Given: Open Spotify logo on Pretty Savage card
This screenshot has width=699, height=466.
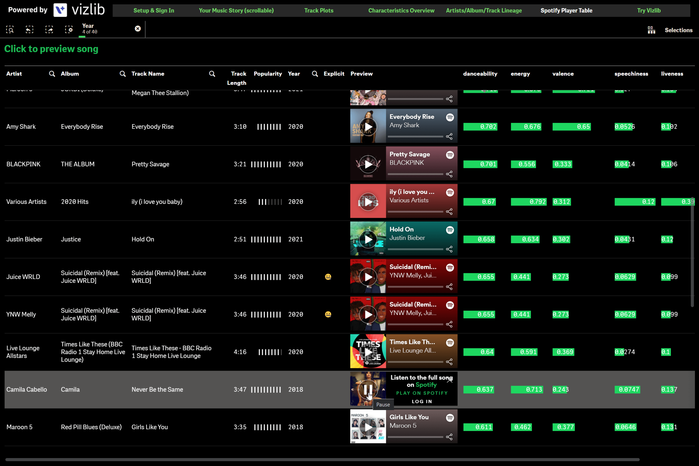Looking at the screenshot, I should click(x=450, y=155).
